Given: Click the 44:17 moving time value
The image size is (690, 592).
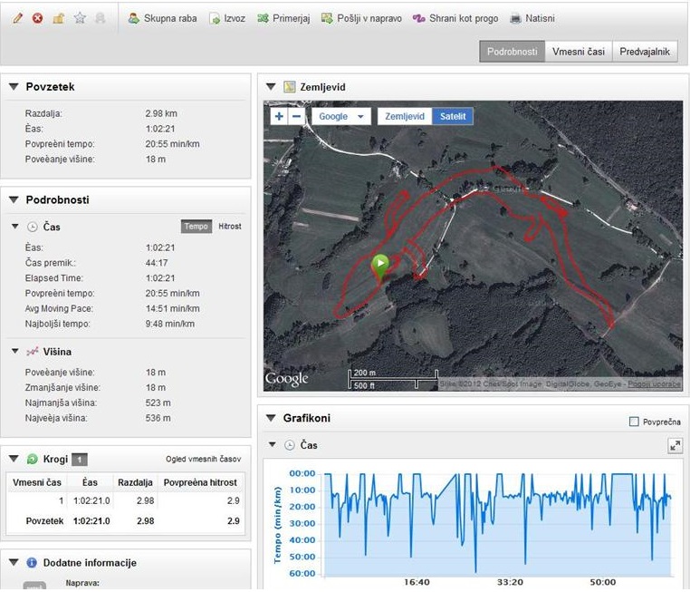Looking at the screenshot, I should click(x=157, y=263).
